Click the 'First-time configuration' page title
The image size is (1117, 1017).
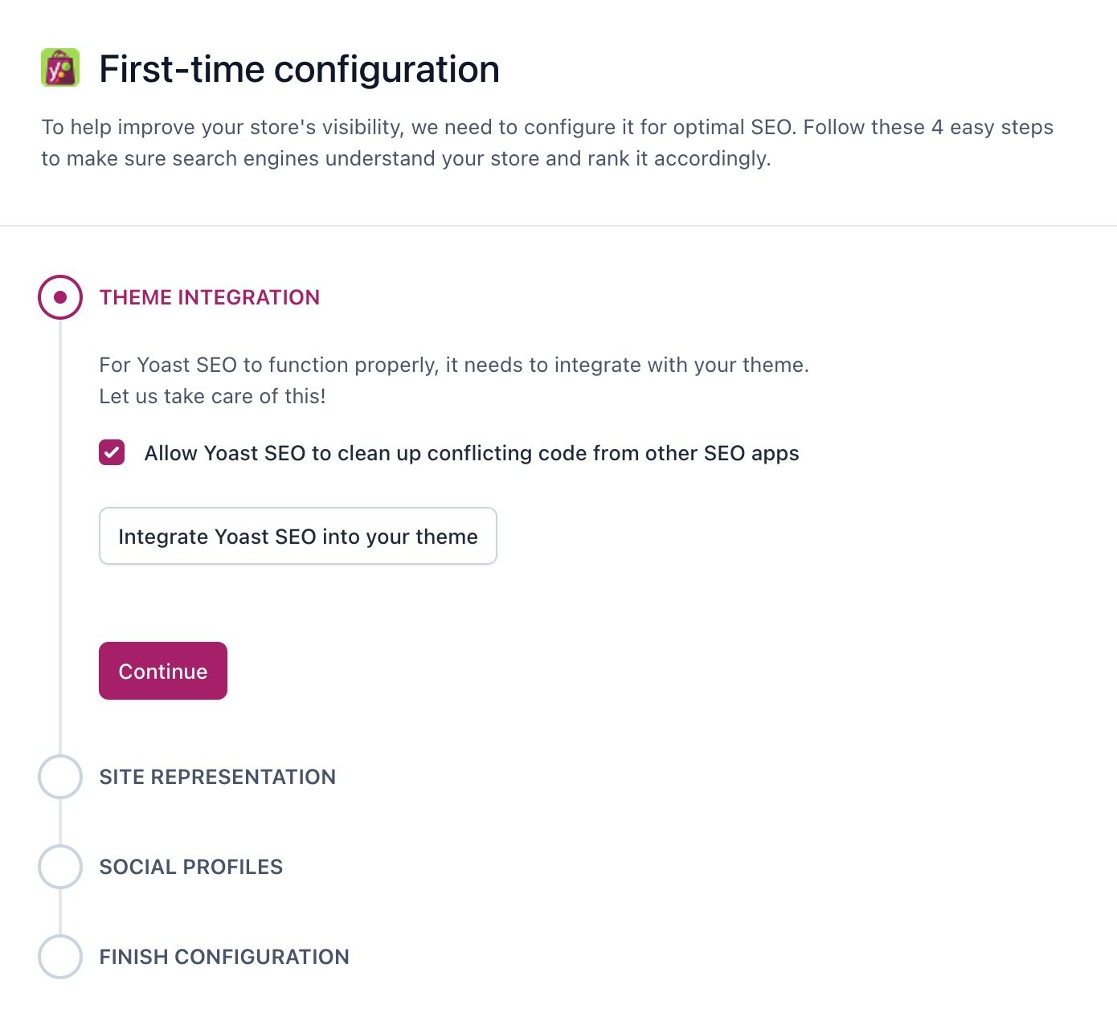(x=299, y=69)
